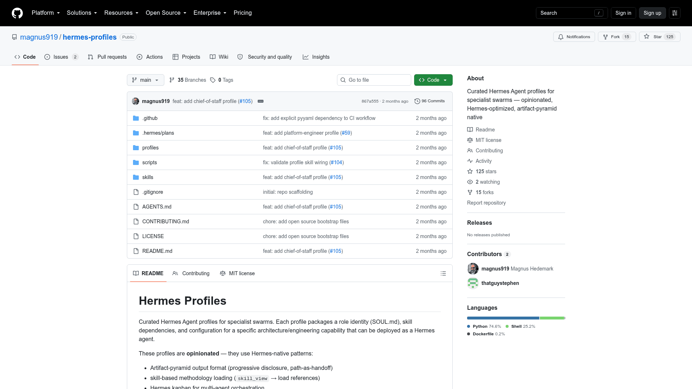Go to the GitHub homepage logo

[x=17, y=13]
